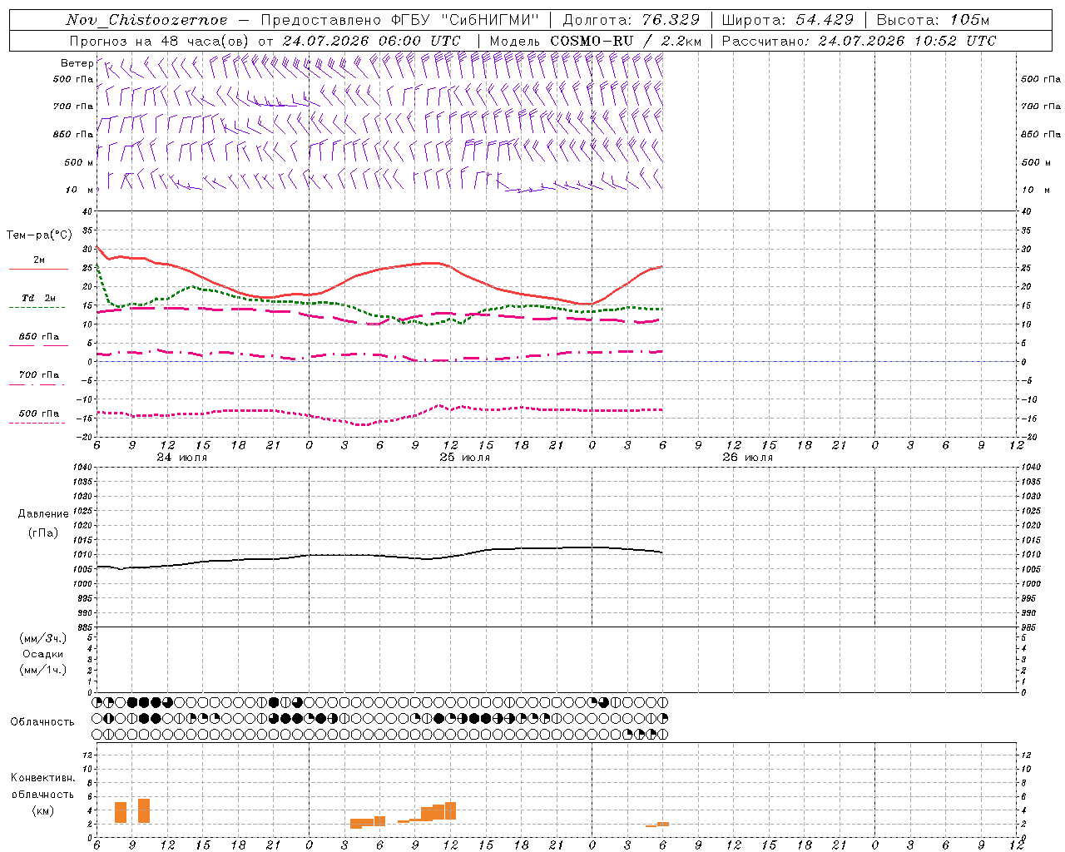This screenshot has height=852, width=1065.
Task: Click the Давление pressure label
Action: pos(43,514)
